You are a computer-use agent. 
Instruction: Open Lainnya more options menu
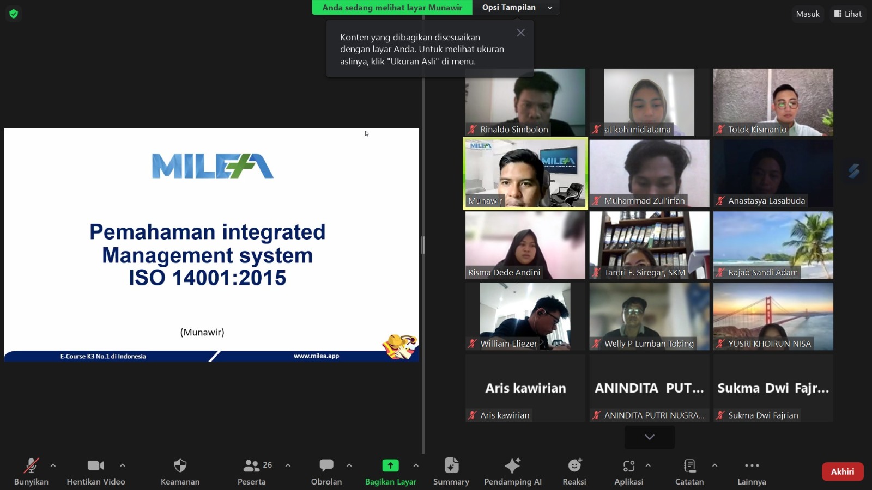752,471
